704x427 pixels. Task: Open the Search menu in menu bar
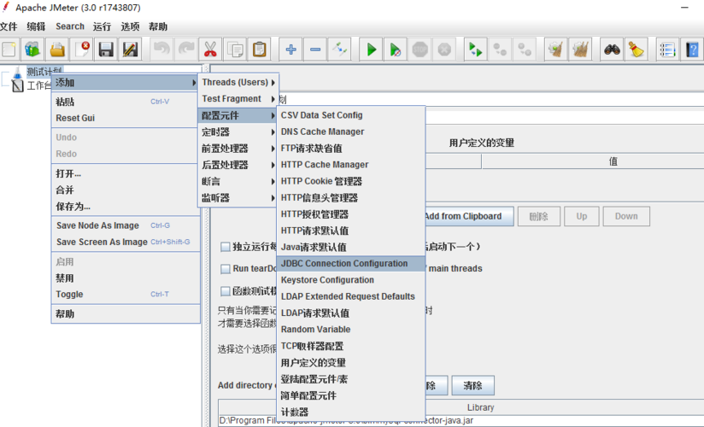[x=70, y=26]
